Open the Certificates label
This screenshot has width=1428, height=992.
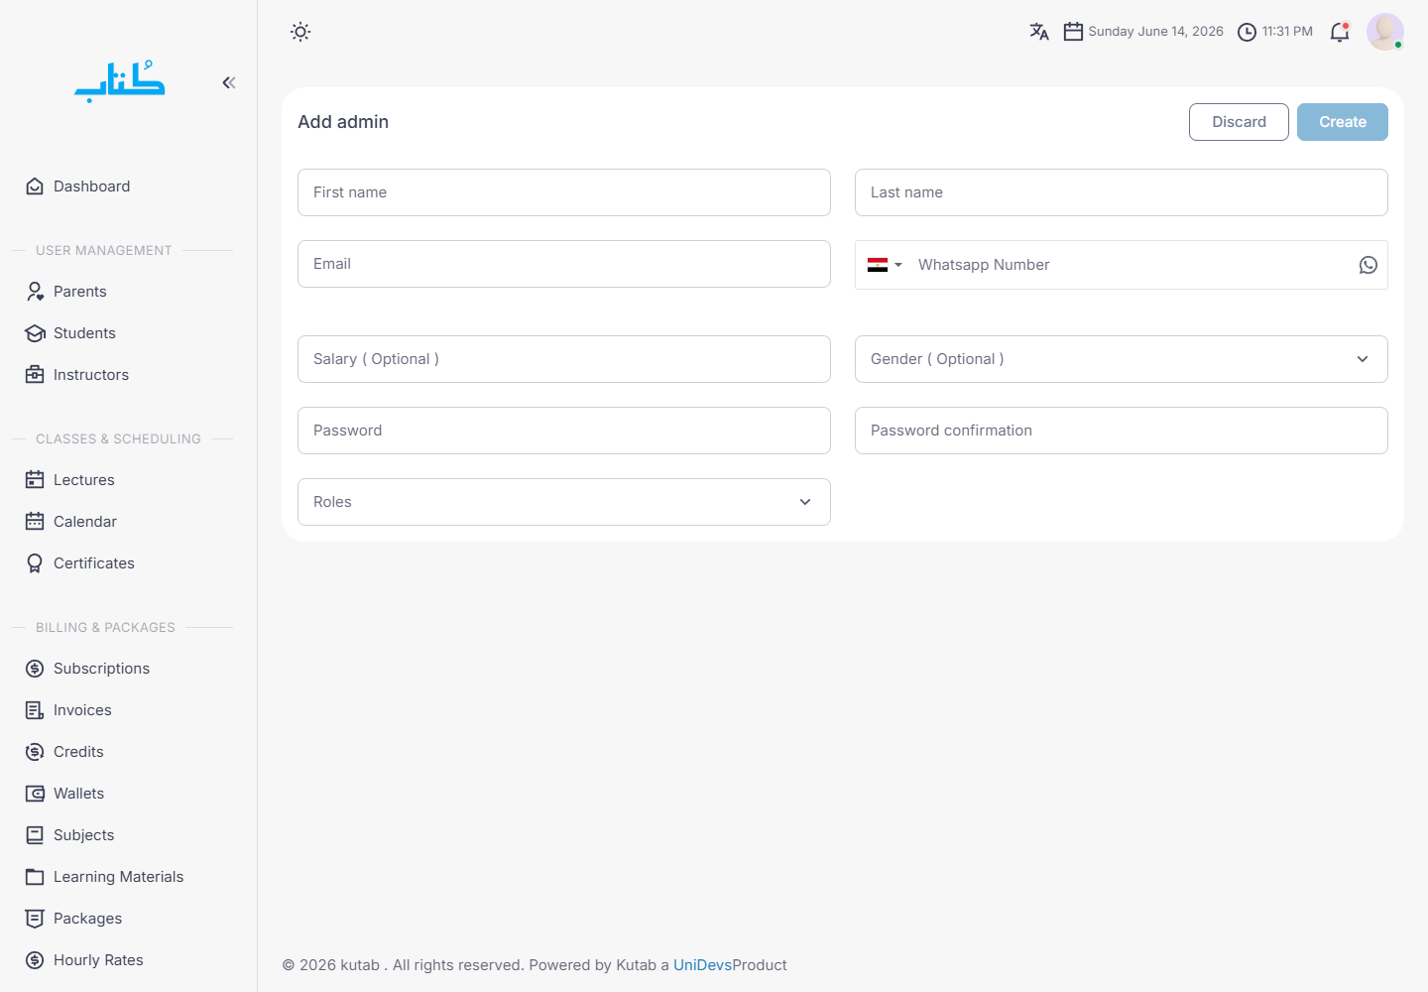(94, 563)
